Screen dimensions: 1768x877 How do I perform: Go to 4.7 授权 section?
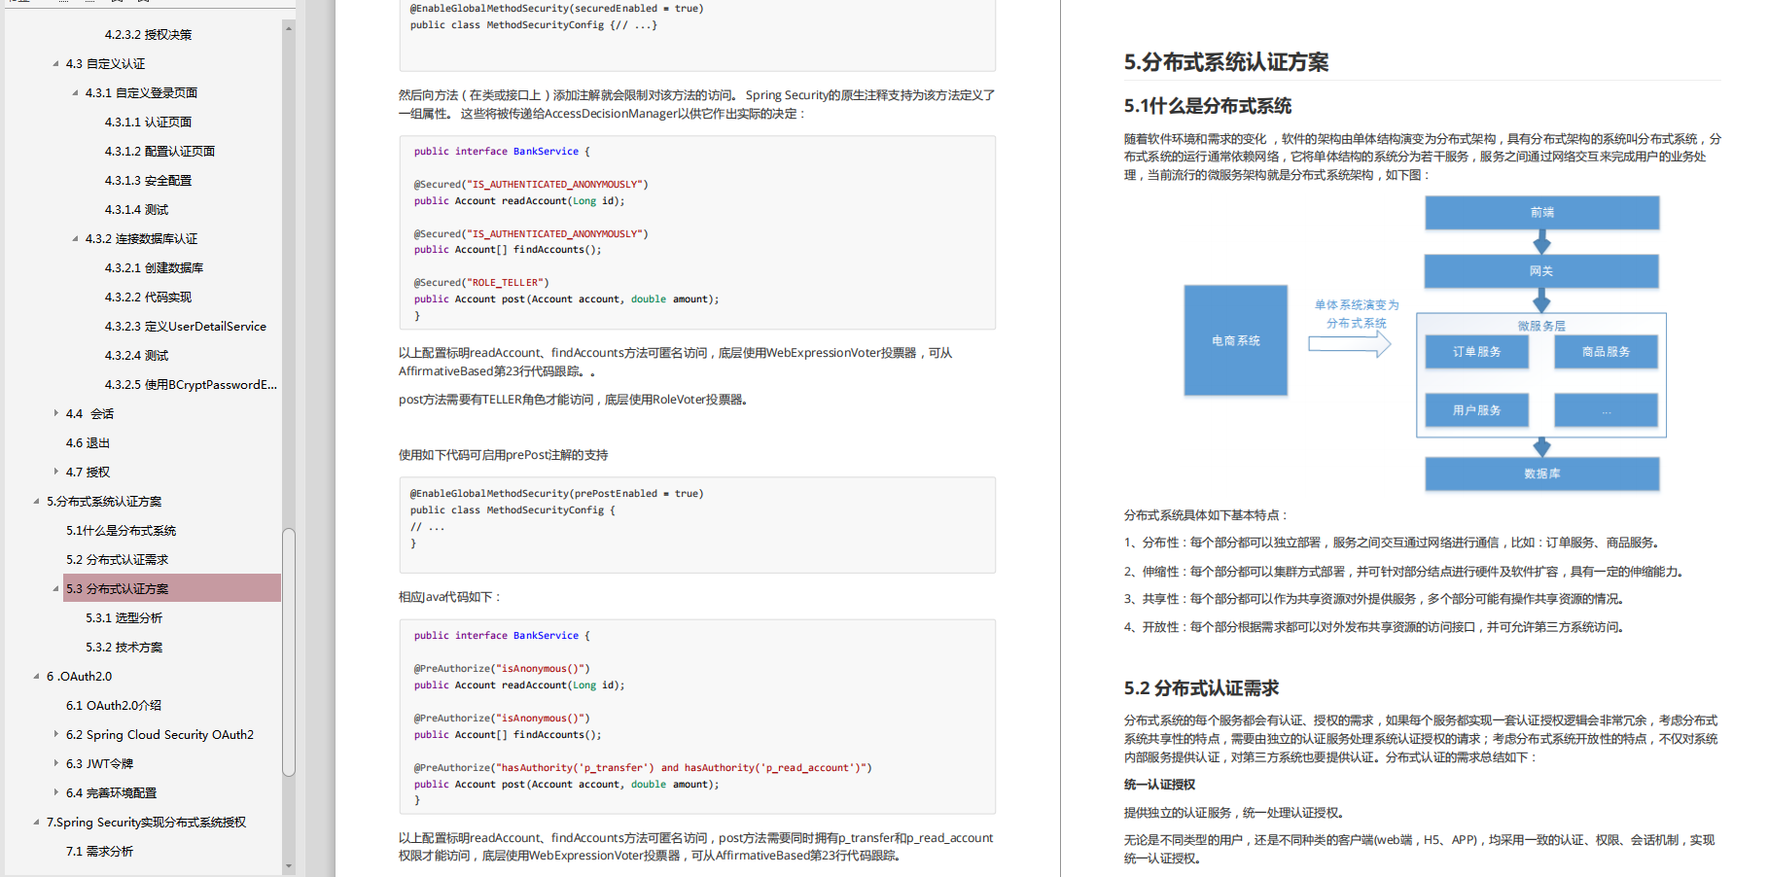[88, 473]
